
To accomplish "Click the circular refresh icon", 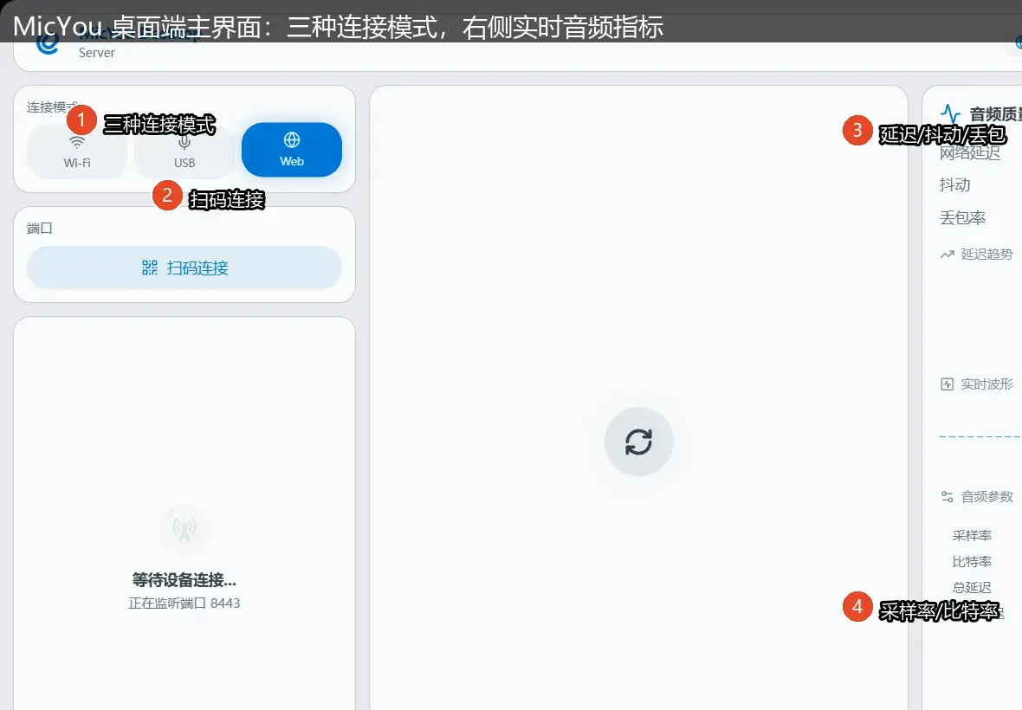I will (x=639, y=442).
